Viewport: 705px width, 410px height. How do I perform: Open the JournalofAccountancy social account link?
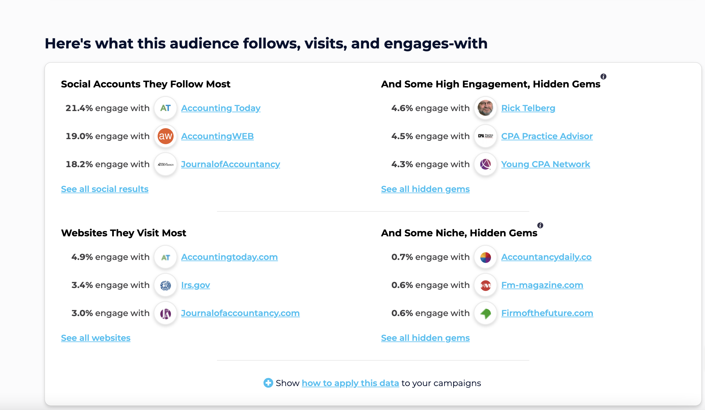pos(230,164)
